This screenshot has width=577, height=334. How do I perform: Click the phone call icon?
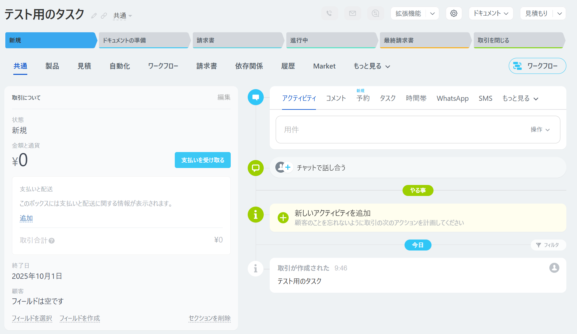329,13
